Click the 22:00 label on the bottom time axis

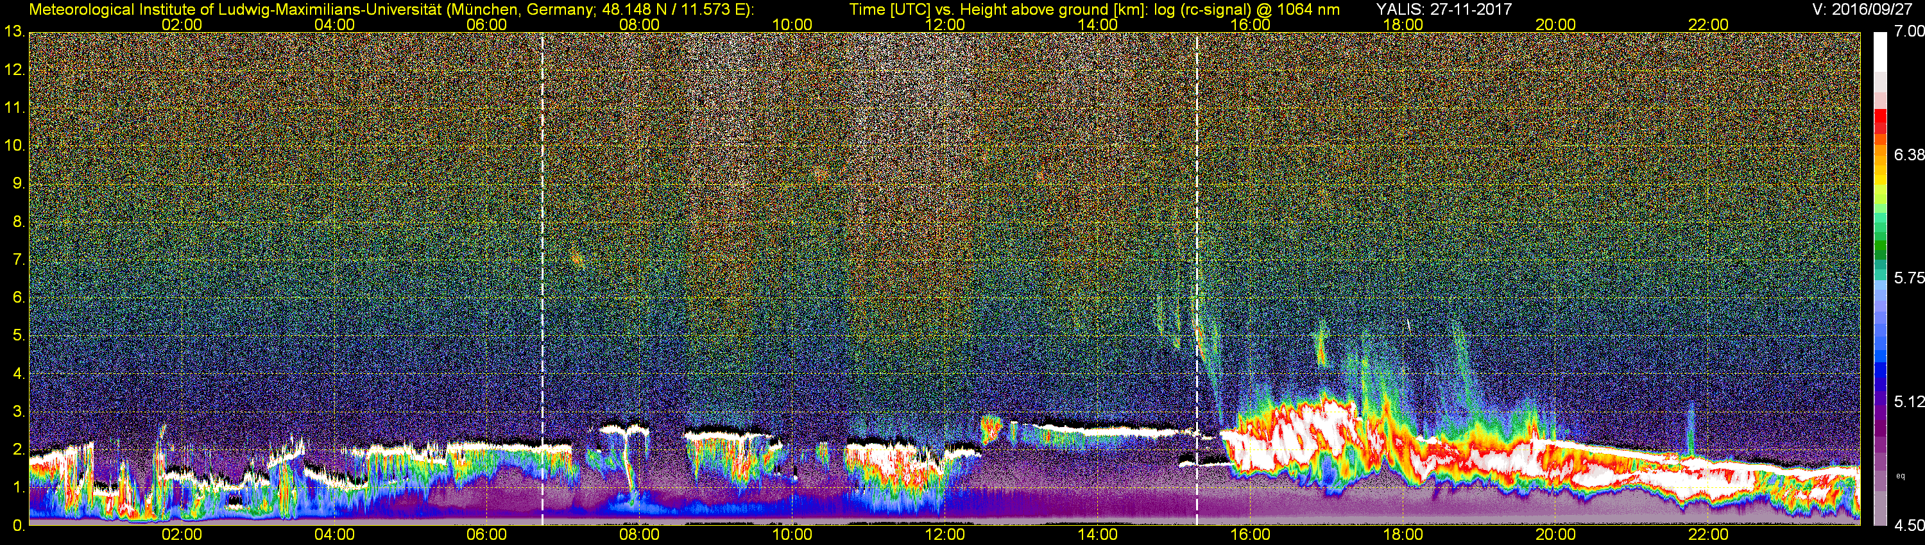pos(1708,535)
